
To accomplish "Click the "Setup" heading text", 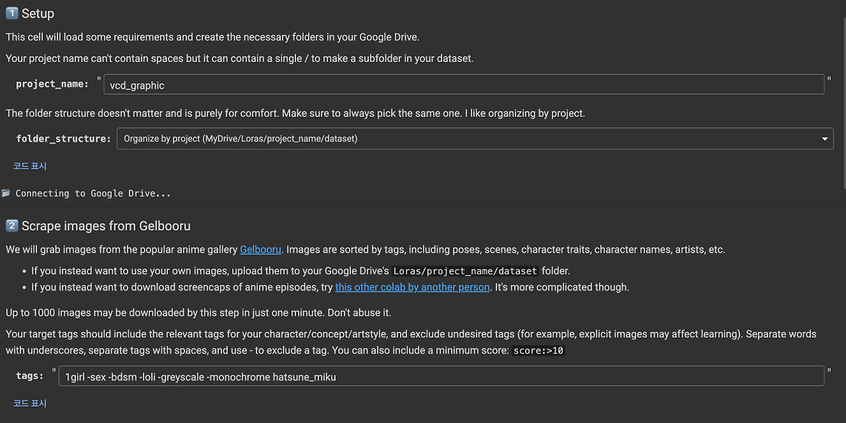I will pyautogui.click(x=38, y=13).
